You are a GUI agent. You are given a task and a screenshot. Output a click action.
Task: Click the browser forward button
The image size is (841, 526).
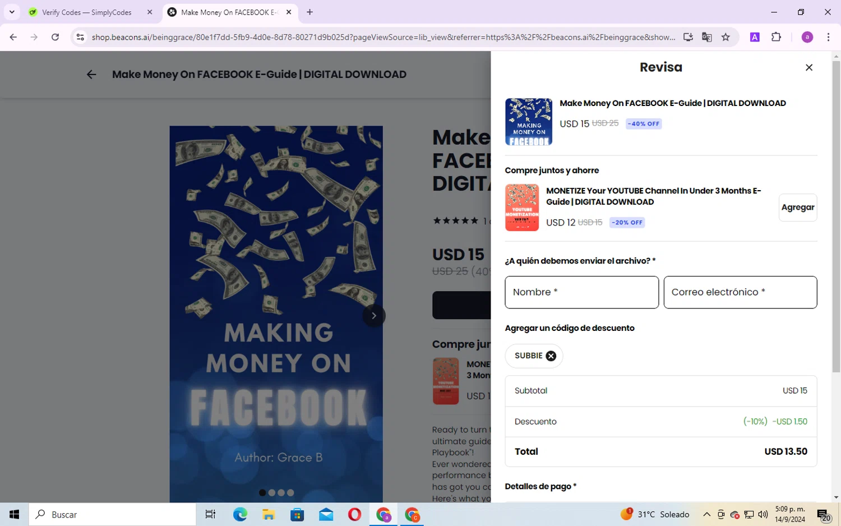[34, 37]
